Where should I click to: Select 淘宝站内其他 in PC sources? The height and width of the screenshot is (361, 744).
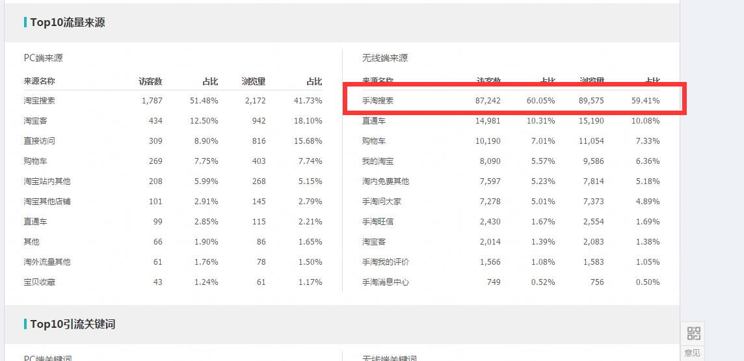[47, 181]
